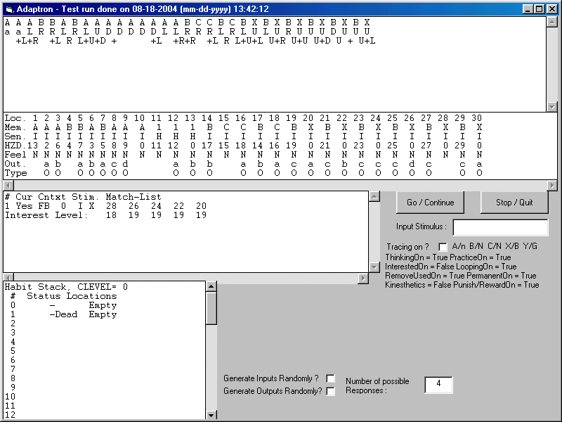562x422 pixels.
Task: Click the Number of possible Responses field
Action: [438, 385]
